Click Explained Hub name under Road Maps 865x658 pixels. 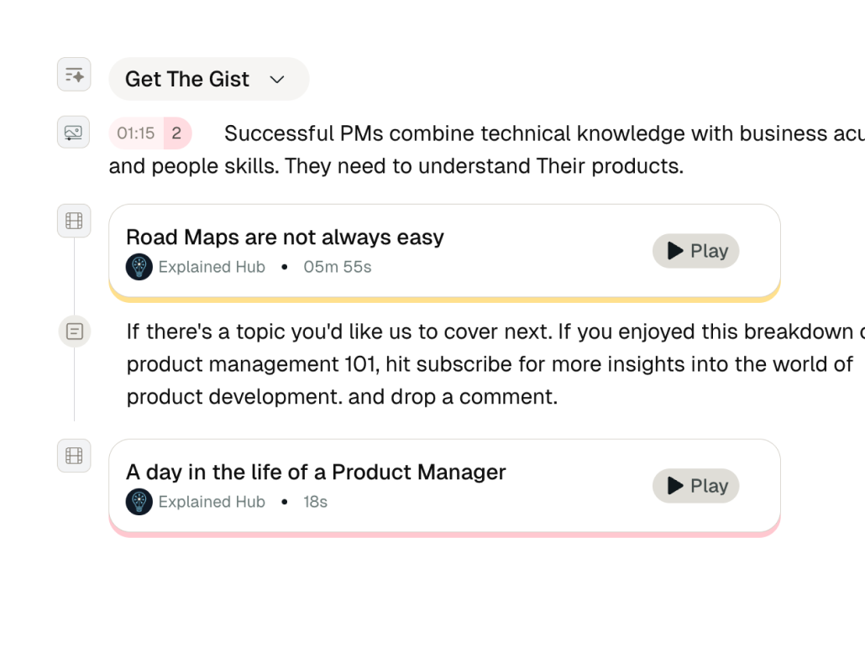(x=212, y=267)
